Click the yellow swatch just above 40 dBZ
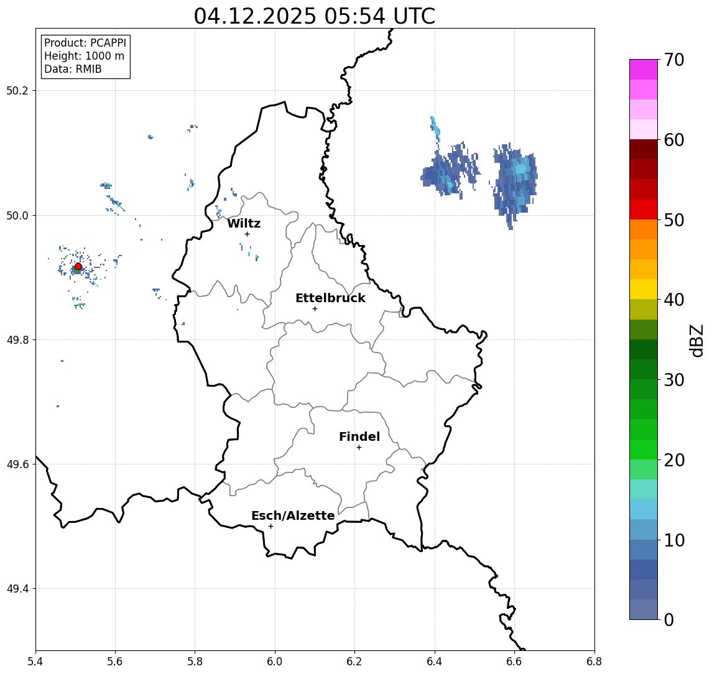This screenshot has height=674, width=712. [644, 289]
